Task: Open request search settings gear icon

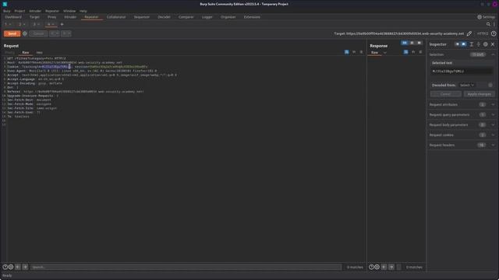Action: pyautogui.click(x=11, y=268)
